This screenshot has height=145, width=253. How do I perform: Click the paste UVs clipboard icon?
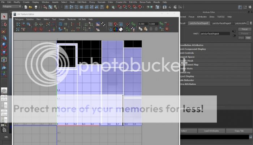pos(146,29)
